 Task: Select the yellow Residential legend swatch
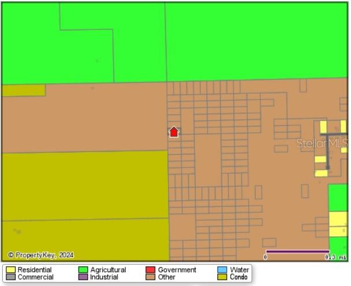10,270
